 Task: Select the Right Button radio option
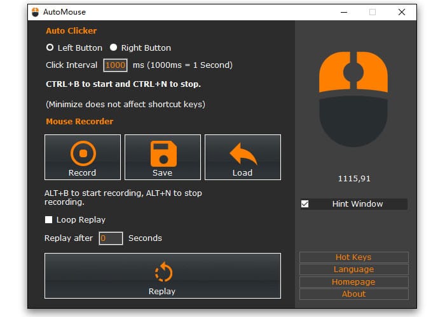(x=114, y=48)
